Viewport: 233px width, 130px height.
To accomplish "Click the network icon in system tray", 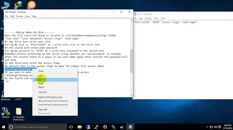I will click(211, 127).
